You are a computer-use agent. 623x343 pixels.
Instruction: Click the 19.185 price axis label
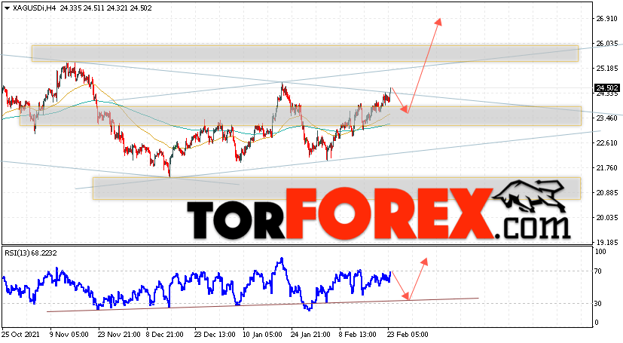click(606, 243)
